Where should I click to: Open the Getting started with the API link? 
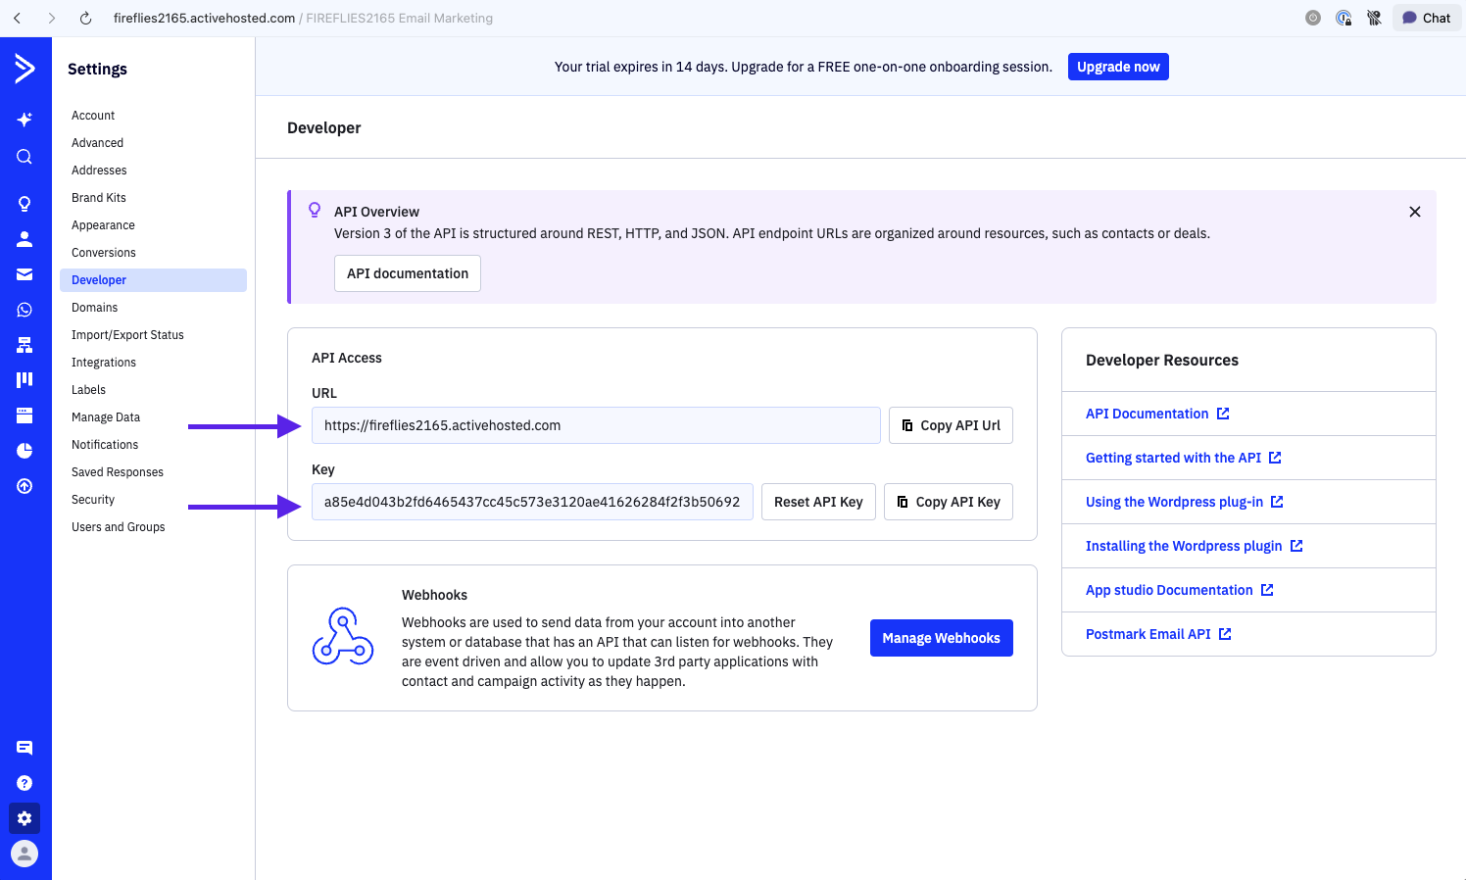coord(1173,458)
